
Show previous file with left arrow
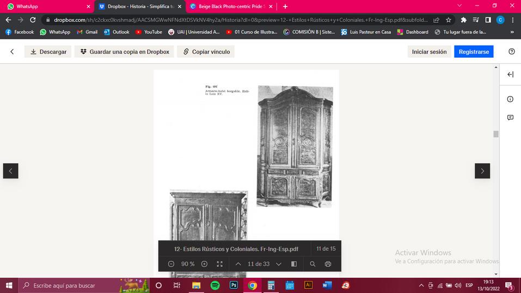point(11,171)
